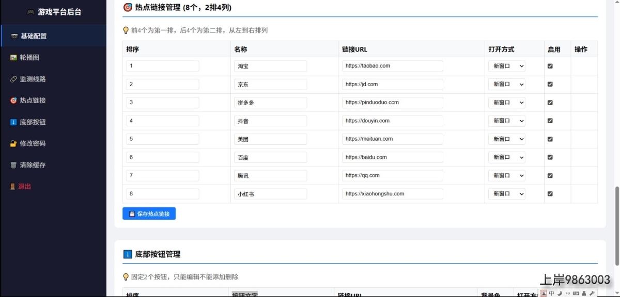Click the 游戏平台后台 sidebar title
The height and width of the screenshot is (297, 620).
[x=54, y=12]
